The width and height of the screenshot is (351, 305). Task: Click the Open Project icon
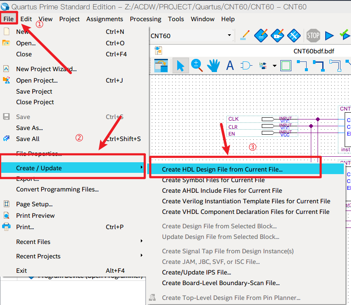(6, 80)
